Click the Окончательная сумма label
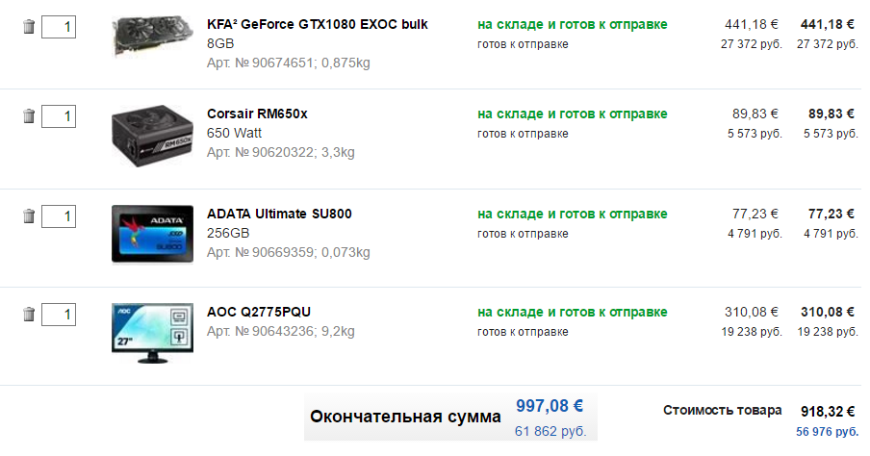870x456 pixels. coord(405,417)
